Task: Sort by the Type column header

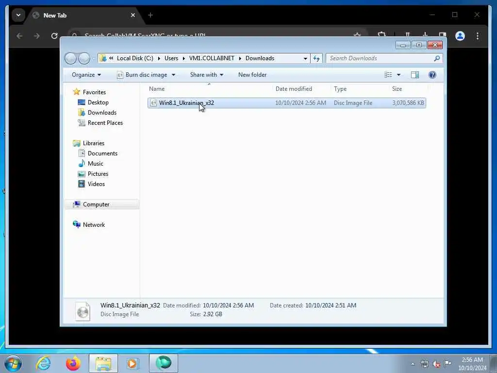Action: (360, 89)
